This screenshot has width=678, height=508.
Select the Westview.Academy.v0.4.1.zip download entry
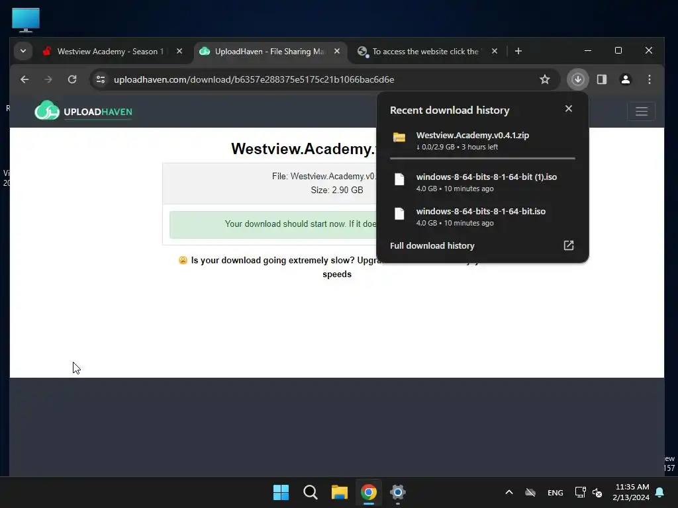[x=483, y=141]
